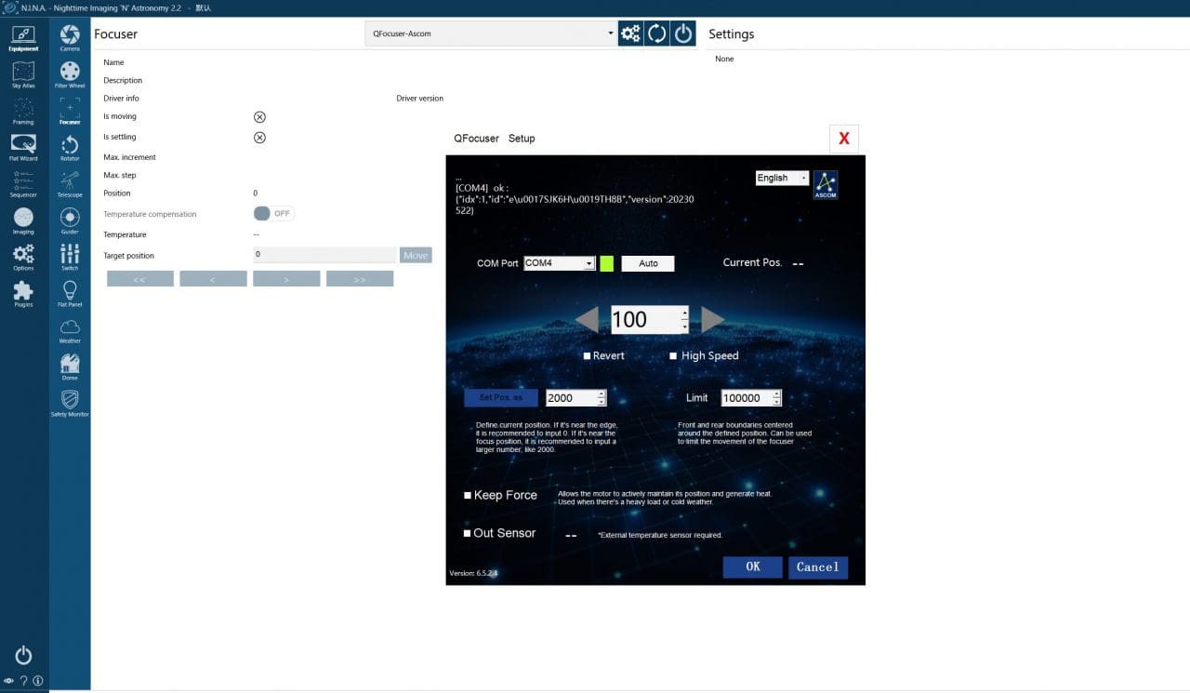Enable the Revert checkbox
Image resolution: width=1190 pixels, height=693 pixels.
point(588,356)
